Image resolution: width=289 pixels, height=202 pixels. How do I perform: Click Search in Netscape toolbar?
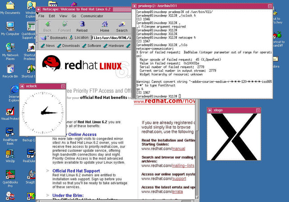[x=121, y=26]
